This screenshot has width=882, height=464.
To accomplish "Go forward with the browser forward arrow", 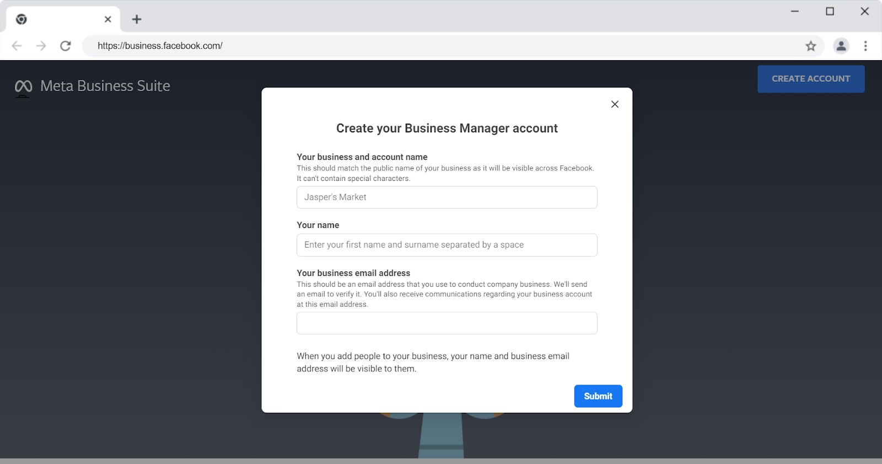I will (41, 46).
